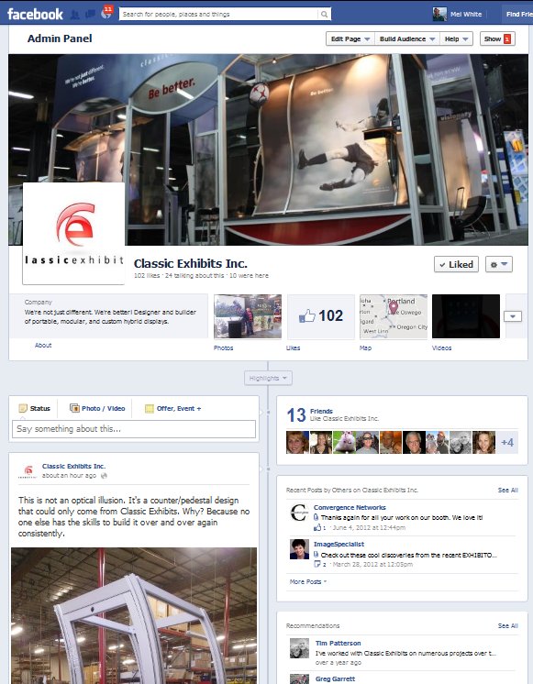This screenshot has height=684, width=533.
Task: Open See All for Recent Posts by Others
Action: [x=507, y=490]
